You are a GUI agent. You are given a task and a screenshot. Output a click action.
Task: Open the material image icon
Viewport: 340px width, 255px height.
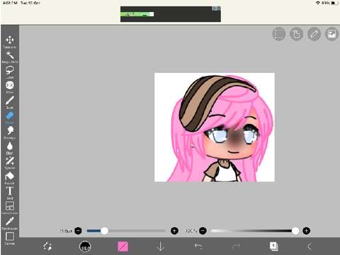[x=331, y=34]
